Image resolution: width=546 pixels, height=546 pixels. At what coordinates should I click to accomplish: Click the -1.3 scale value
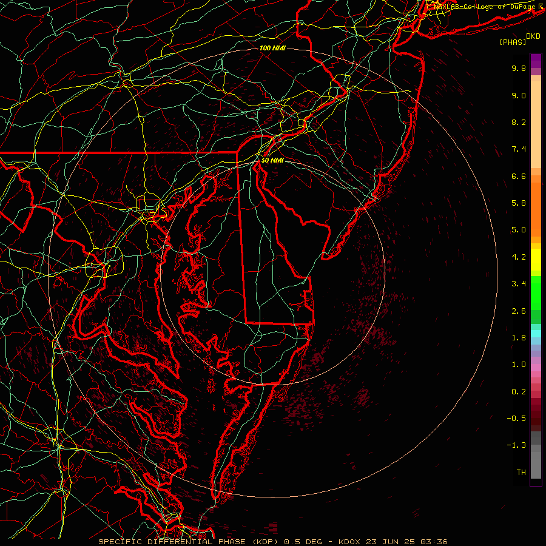pos(516,445)
